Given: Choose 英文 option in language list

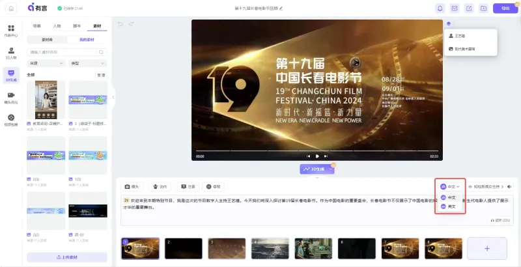Looking at the screenshot, I should point(450,206).
